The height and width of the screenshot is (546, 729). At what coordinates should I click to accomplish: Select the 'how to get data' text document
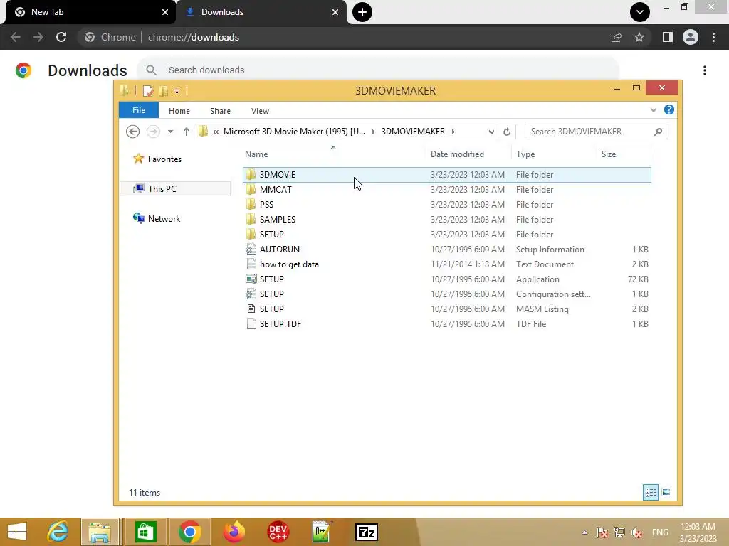(447, 264)
